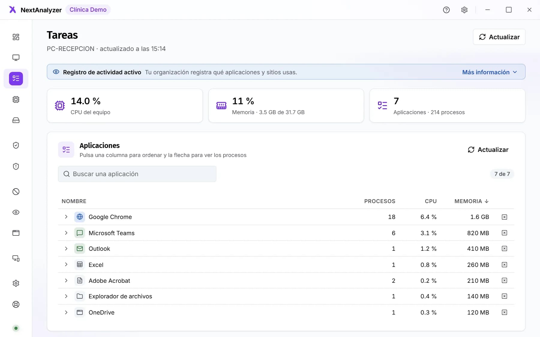Click the NextAnalyzer logo
The image size is (540, 337).
(x=12, y=10)
